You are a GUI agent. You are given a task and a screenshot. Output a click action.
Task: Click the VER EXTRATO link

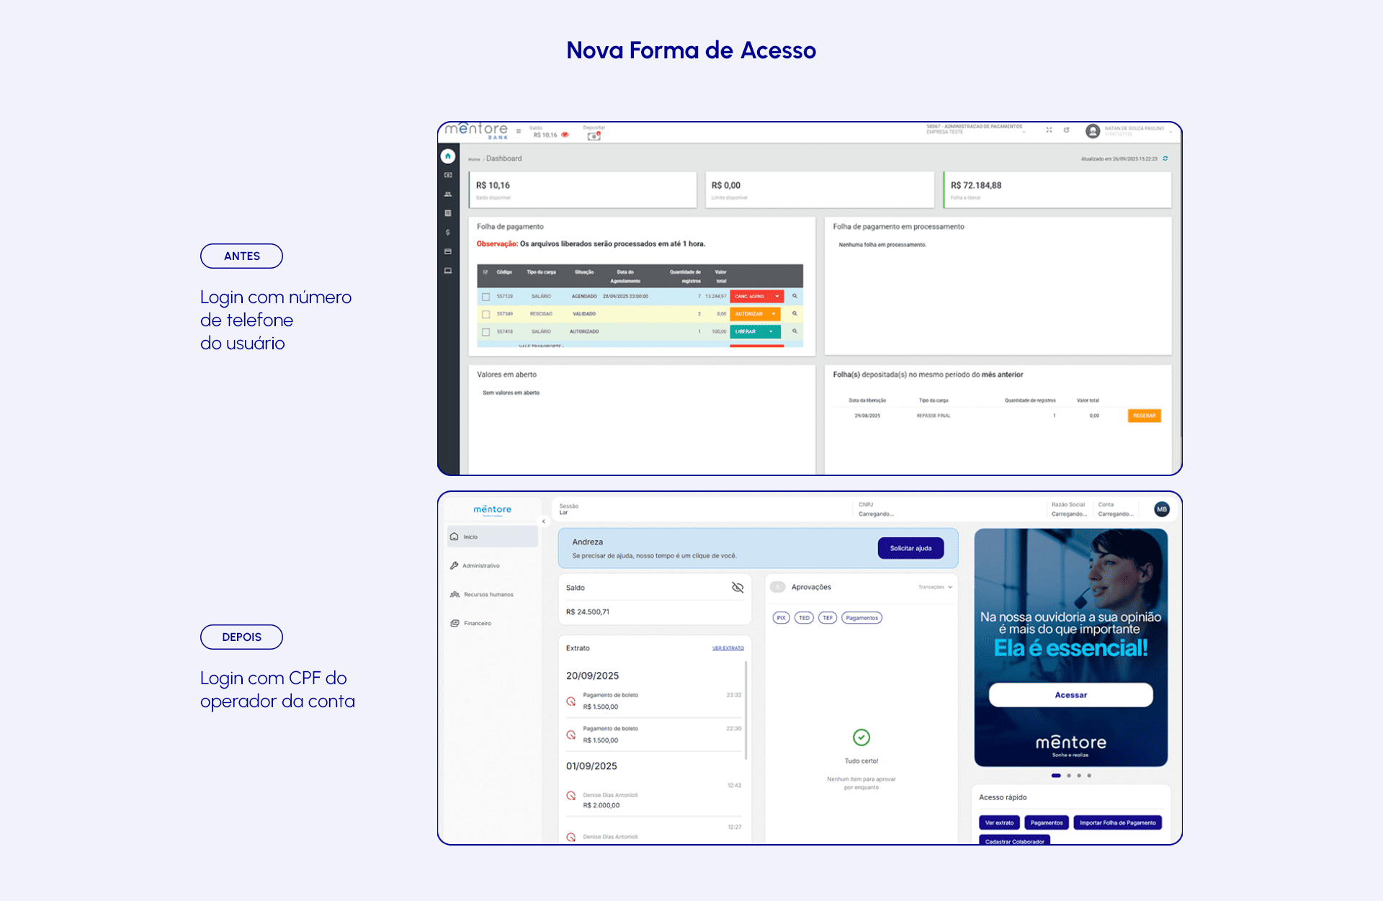(x=728, y=648)
